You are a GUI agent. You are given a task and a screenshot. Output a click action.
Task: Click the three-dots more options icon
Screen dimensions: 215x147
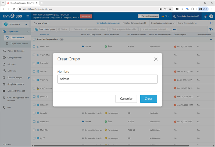tap(174, 29)
